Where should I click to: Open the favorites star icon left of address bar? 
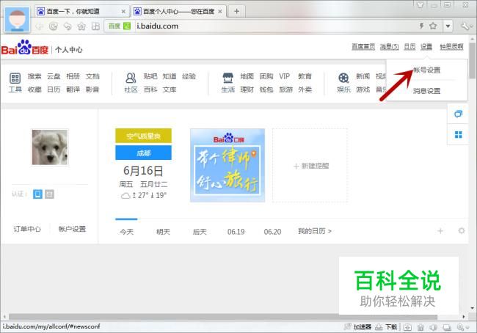[81, 26]
